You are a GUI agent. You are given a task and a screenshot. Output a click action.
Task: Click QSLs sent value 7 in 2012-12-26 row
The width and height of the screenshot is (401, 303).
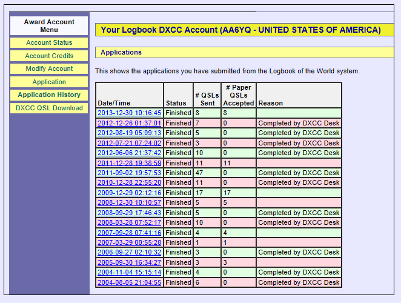(x=207, y=123)
